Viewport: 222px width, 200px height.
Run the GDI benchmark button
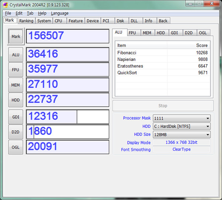(16, 117)
